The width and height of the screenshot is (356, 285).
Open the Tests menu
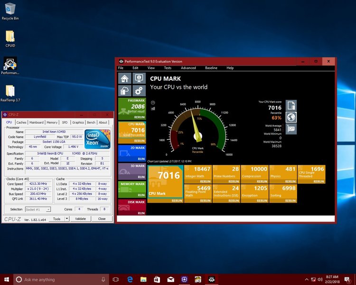tap(168, 68)
